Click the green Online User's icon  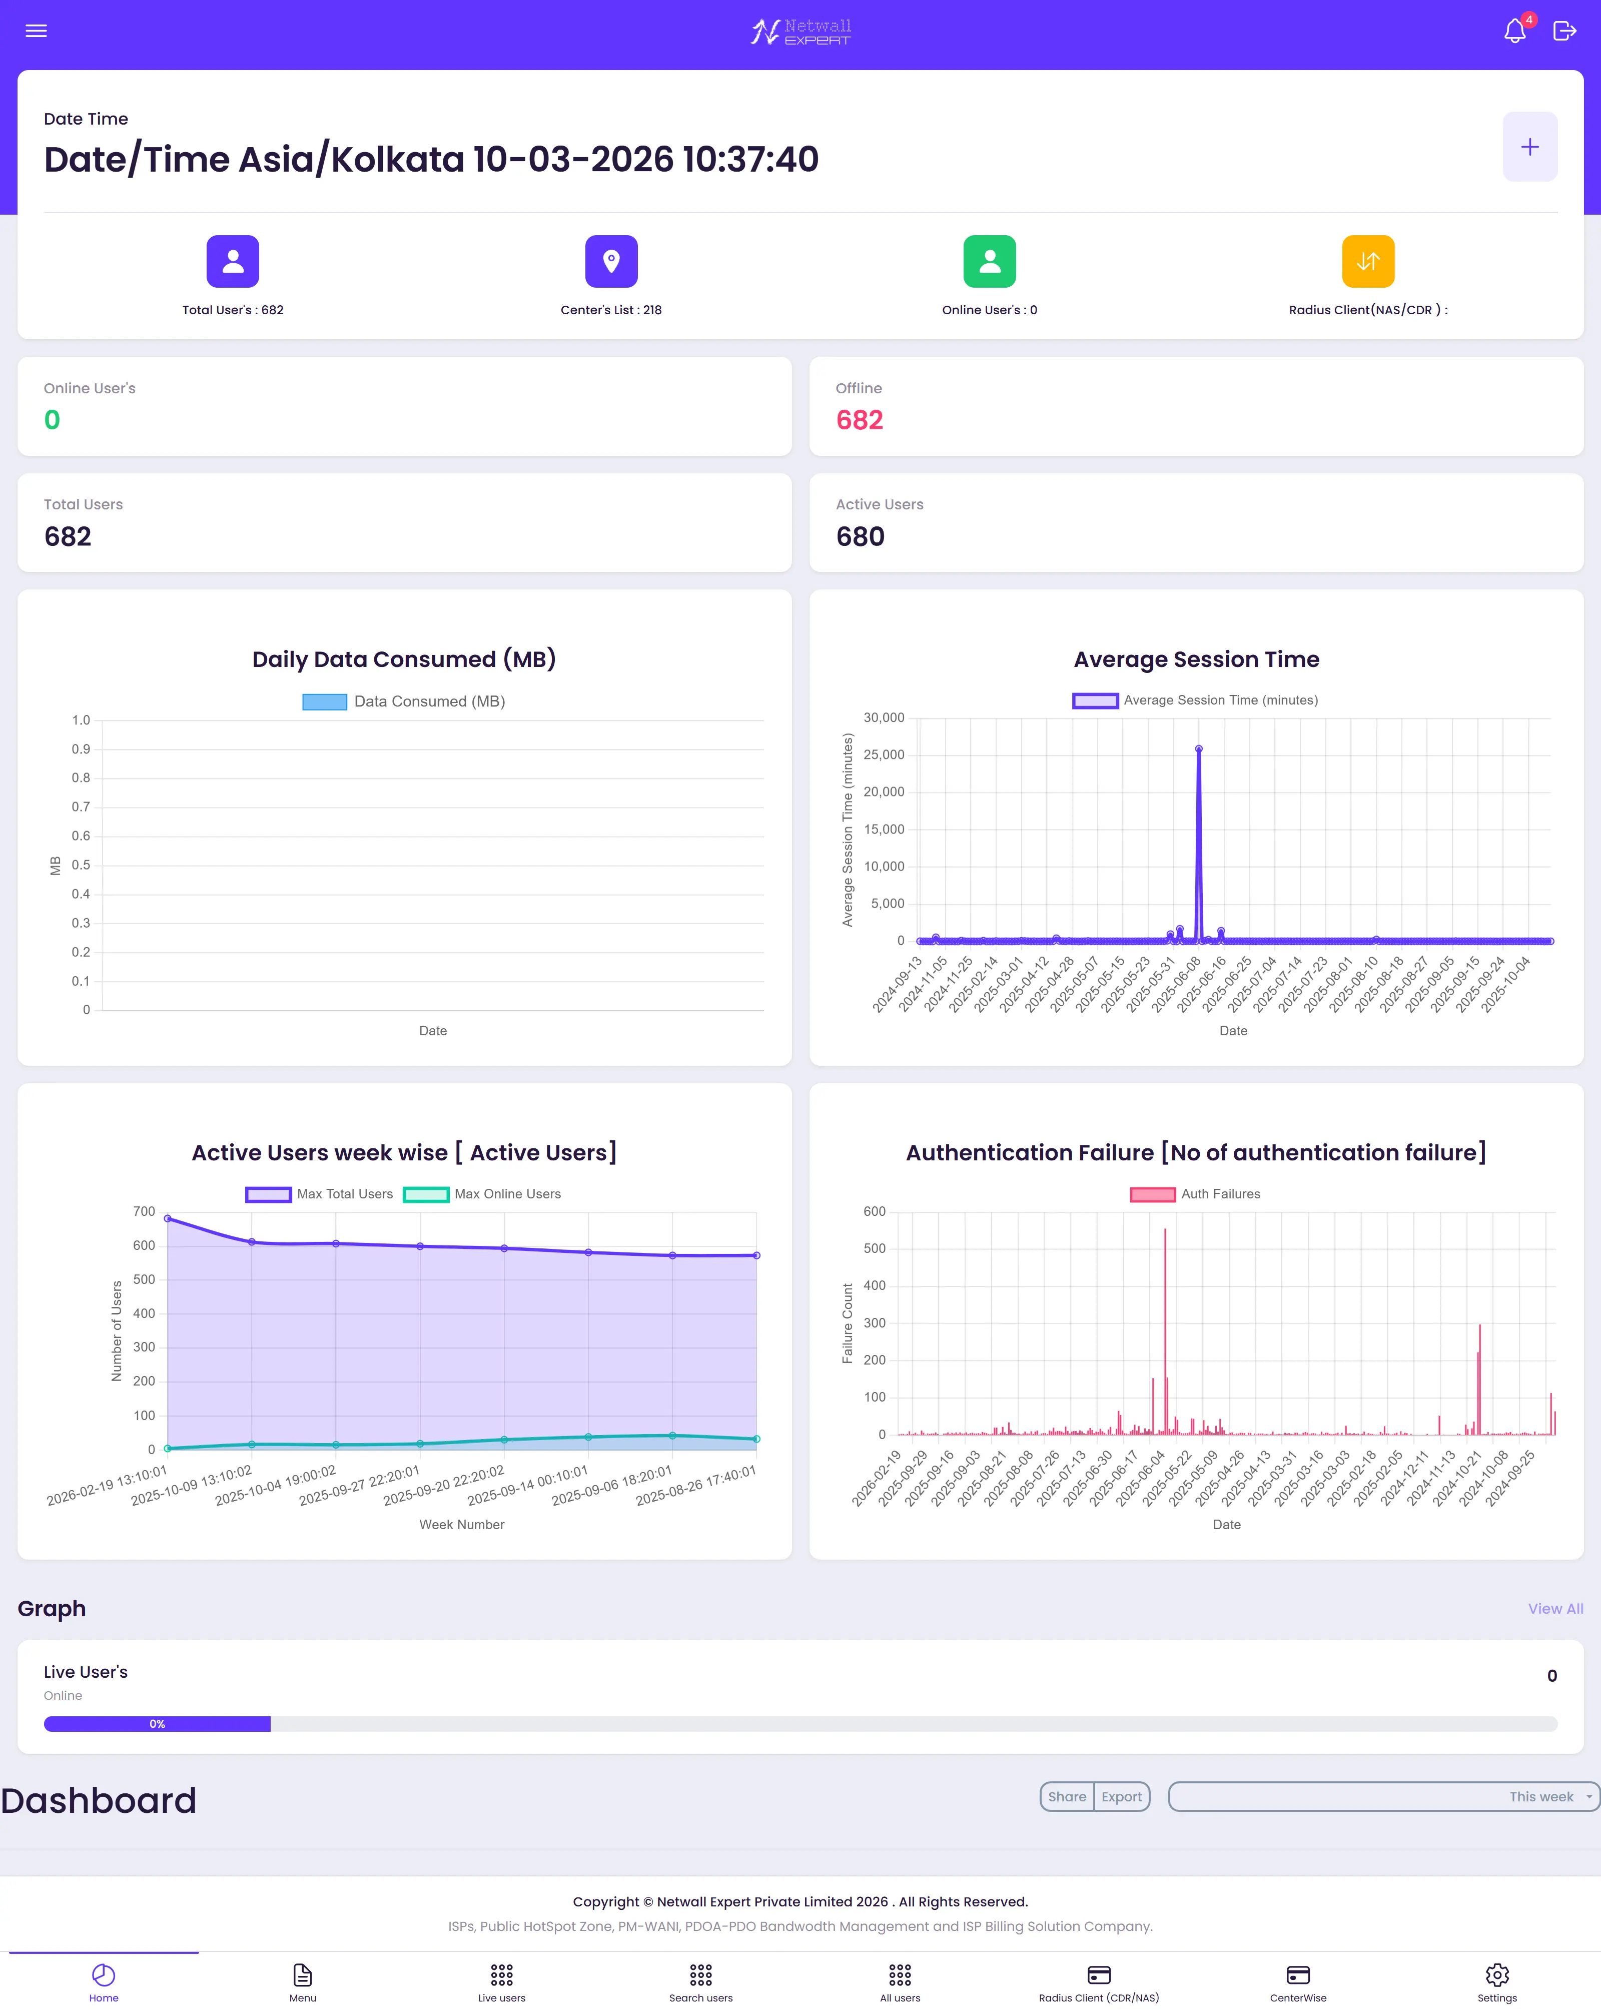coord(989,261)
